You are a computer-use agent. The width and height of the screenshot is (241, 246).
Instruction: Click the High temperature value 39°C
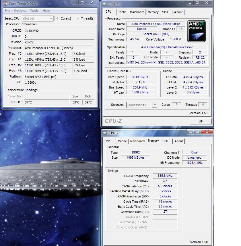click(88, 102)
